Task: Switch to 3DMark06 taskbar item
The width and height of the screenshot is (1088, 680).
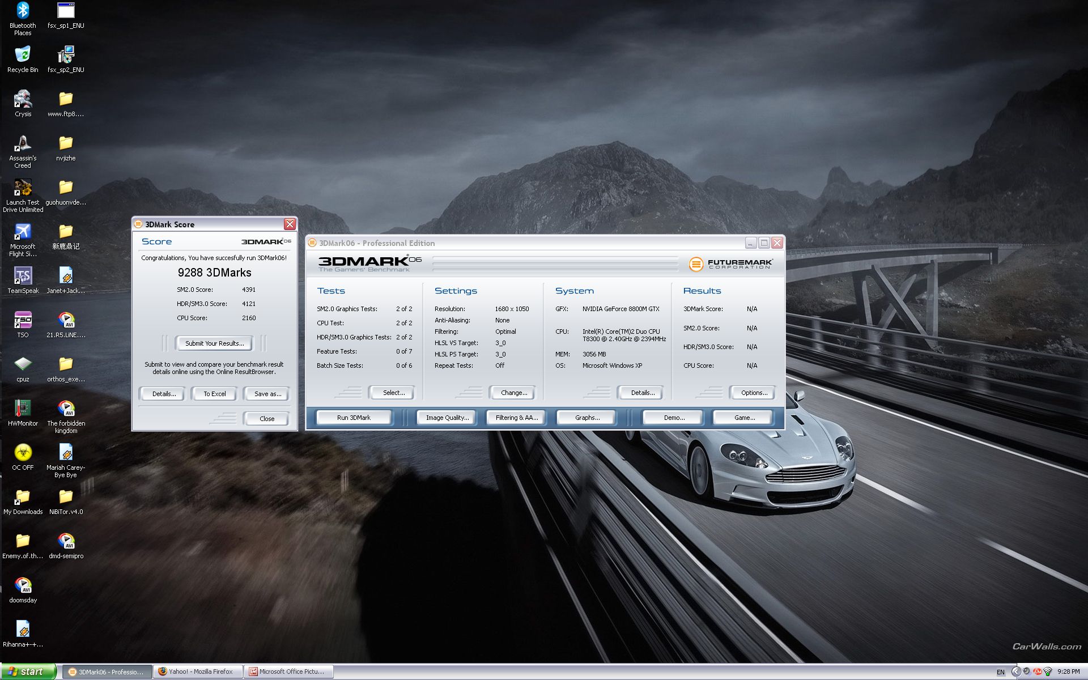Action: pos(107,672)
